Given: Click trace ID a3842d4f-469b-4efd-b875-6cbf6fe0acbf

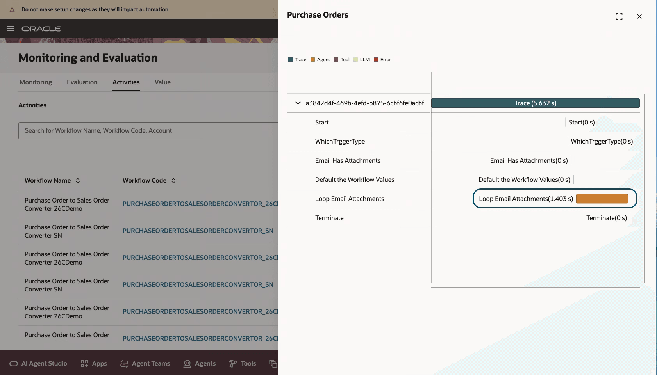Looking at the screenshot, I should pyautogui.click(x=365, y=103).
